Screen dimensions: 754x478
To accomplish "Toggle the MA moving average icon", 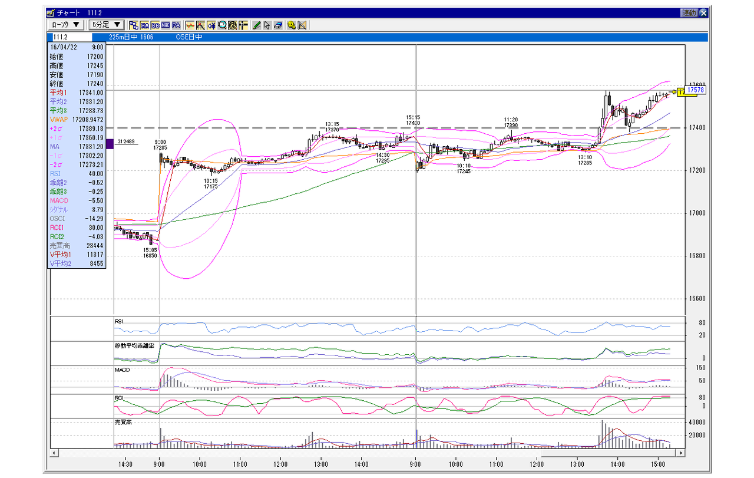I will [x=145, y=25].
